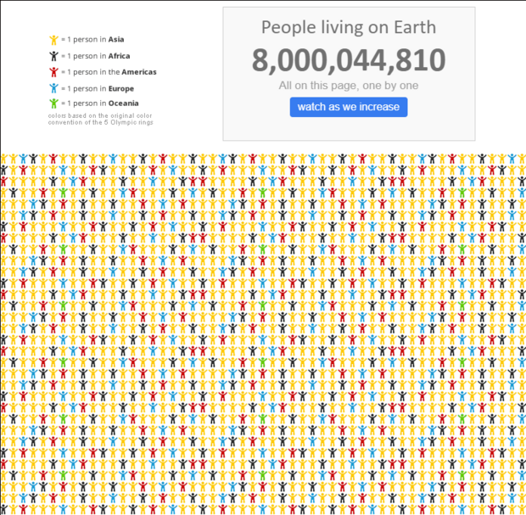The width and height of the screenshot is (526, 515).
Task: Click the "People living on Earth" heading
Action: tap(348, 27)
